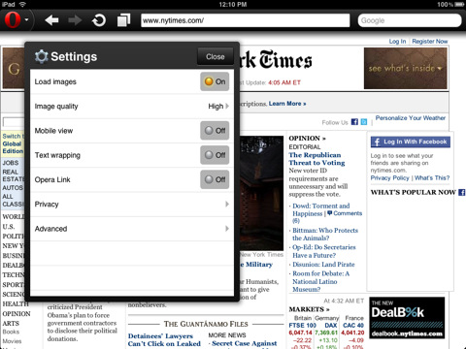Click the Twitter follow icon
Screen dimensions: 466x349
(x=364, y=122)
